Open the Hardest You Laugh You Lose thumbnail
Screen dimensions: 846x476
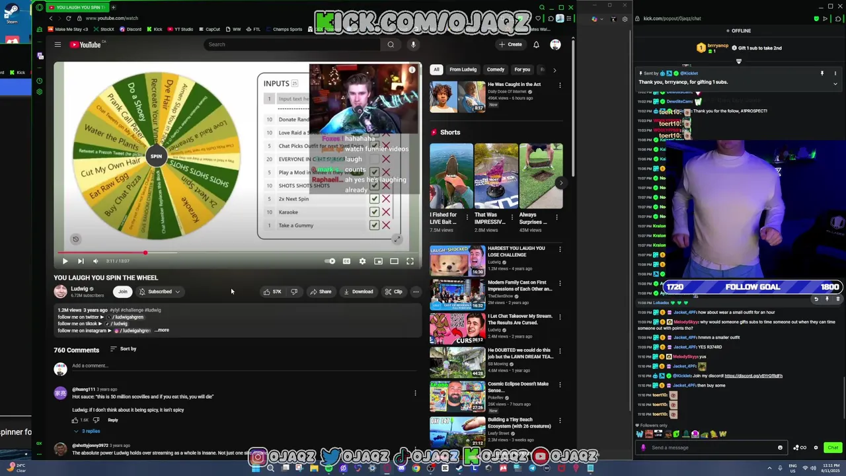coord(457,260)
